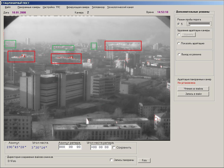The height and width of the screenshot is (168, 224).
Task: Toggle the Запись панорамы checkbox
Action: pos(111,160)
